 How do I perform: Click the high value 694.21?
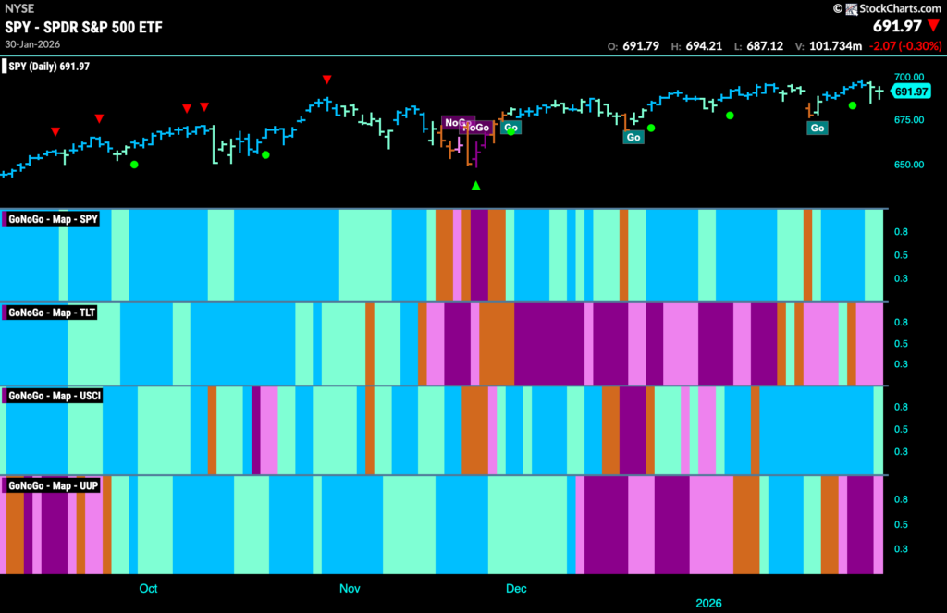point(704,46)
